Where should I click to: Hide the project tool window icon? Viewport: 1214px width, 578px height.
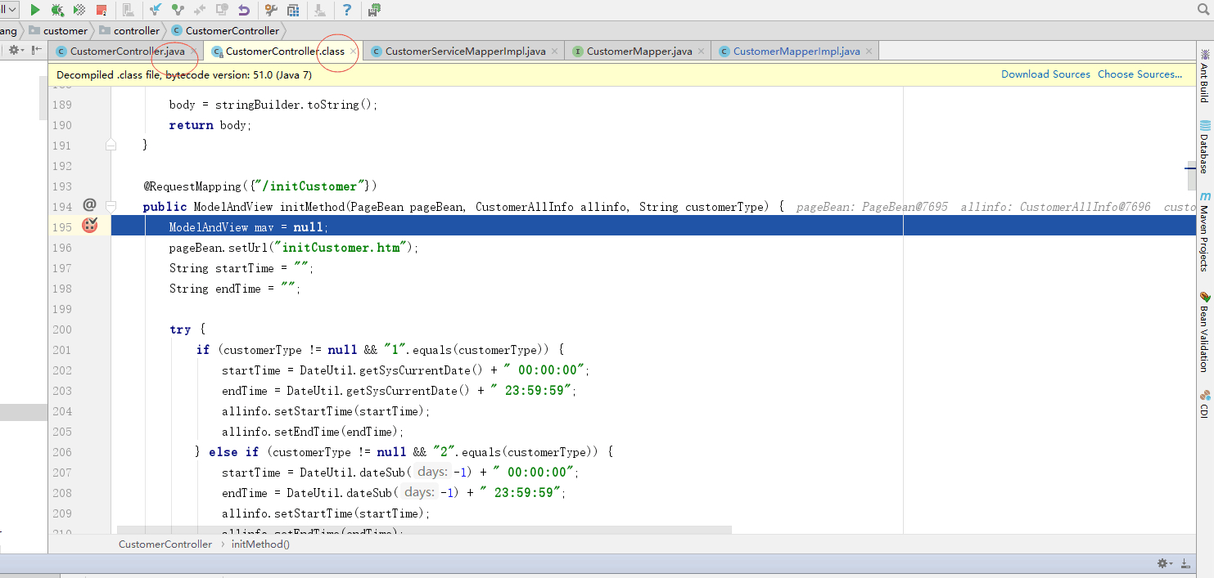tap(36, 51)
